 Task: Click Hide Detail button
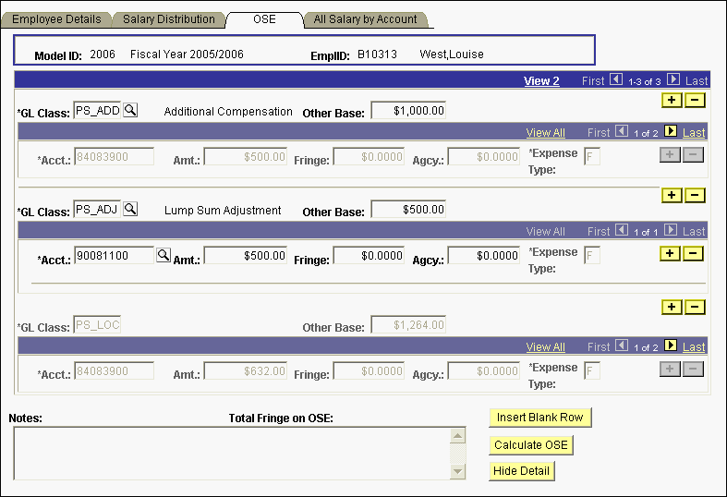pos(522,471)
